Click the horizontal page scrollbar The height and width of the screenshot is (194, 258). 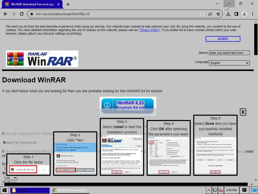[x=126, y=184]
